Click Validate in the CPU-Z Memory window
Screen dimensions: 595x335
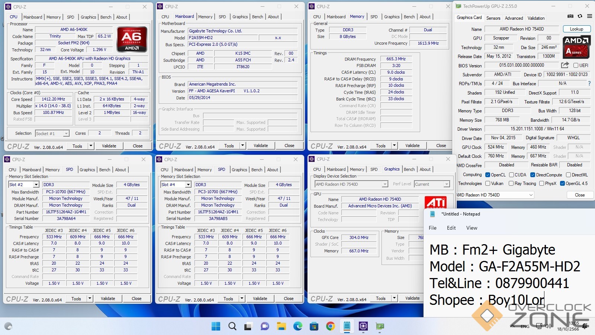[412, 146]
